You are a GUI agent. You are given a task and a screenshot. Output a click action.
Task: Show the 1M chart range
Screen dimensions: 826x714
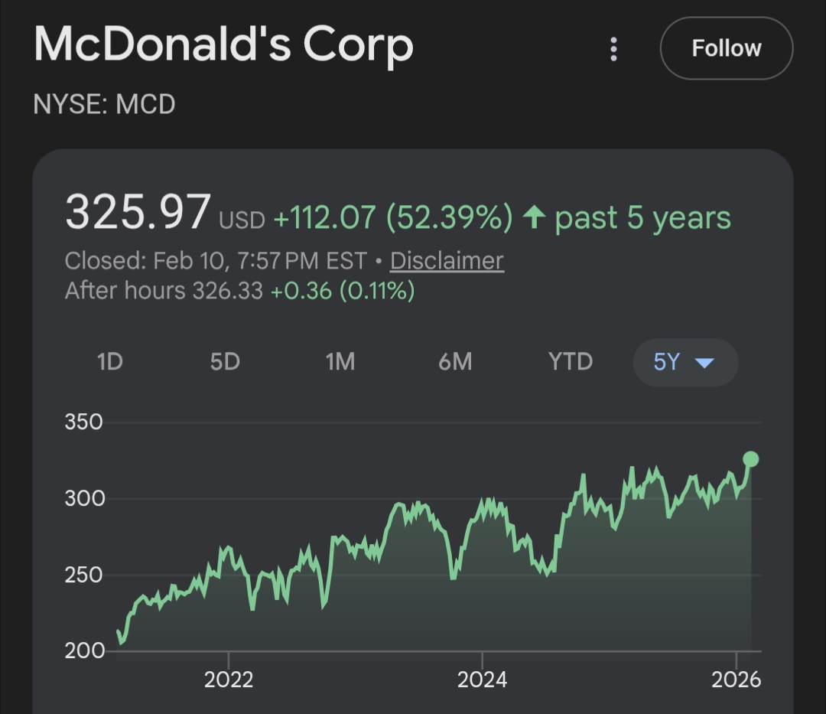(x=340, y=361)
